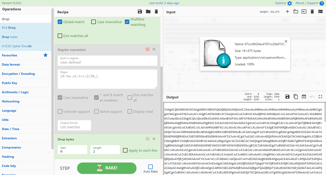The width and height of the screenshot is (326, 175).
Task: Copy raw output to clipboard
Action: [x=296, y=97]
